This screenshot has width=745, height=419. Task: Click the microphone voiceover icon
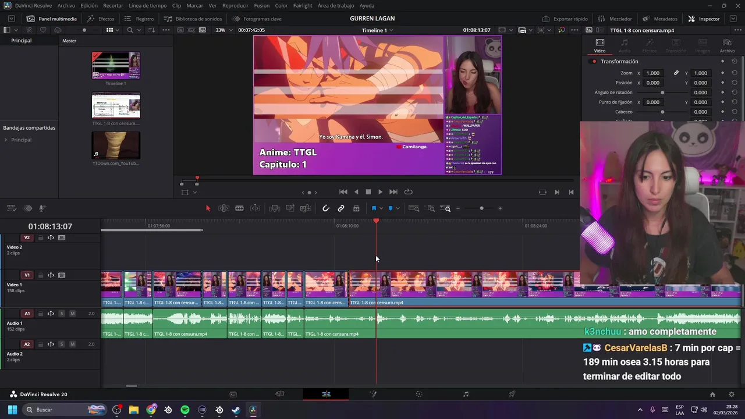click(42, 208)
